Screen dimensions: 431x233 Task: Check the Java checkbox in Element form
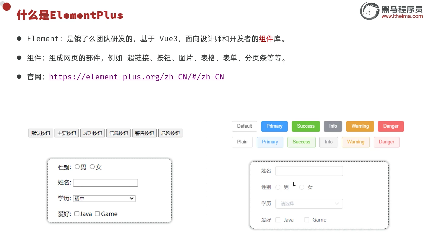coord(278,220)
